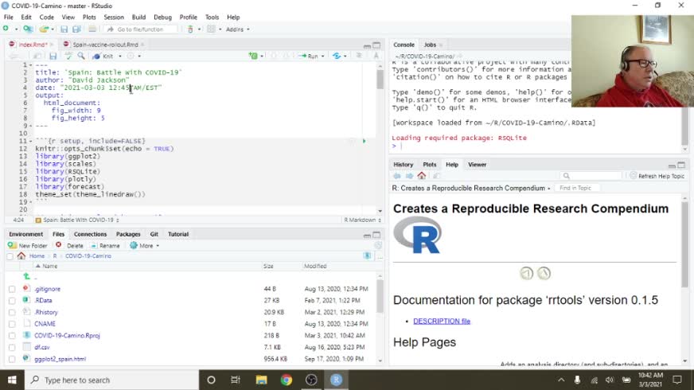Click the Create a project icon
The height and width of the screenshot is (390, 694).
coord(28,29)
